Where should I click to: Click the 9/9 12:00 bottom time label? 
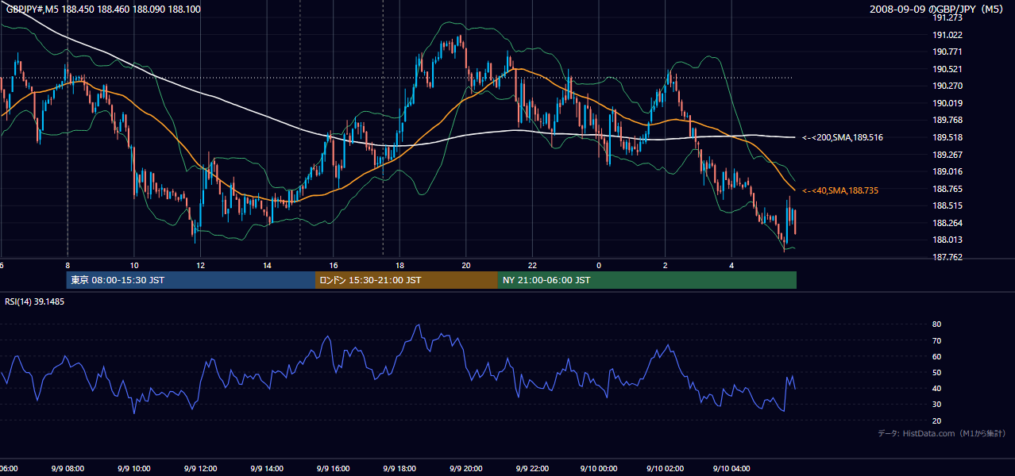(200, 469)
